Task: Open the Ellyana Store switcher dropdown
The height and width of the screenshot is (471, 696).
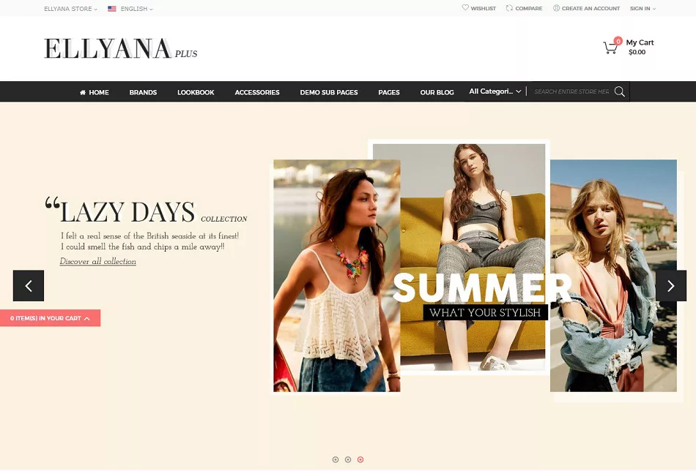Action: tap(70, 9)
